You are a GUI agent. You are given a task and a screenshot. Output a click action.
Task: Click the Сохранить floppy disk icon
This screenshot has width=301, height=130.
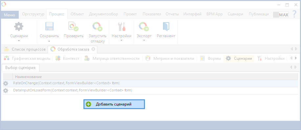click(49, 26)
